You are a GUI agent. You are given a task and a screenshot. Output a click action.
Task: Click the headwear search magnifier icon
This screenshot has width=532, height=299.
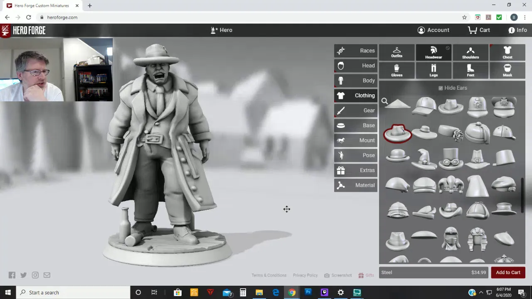click(x=385, y=101)
